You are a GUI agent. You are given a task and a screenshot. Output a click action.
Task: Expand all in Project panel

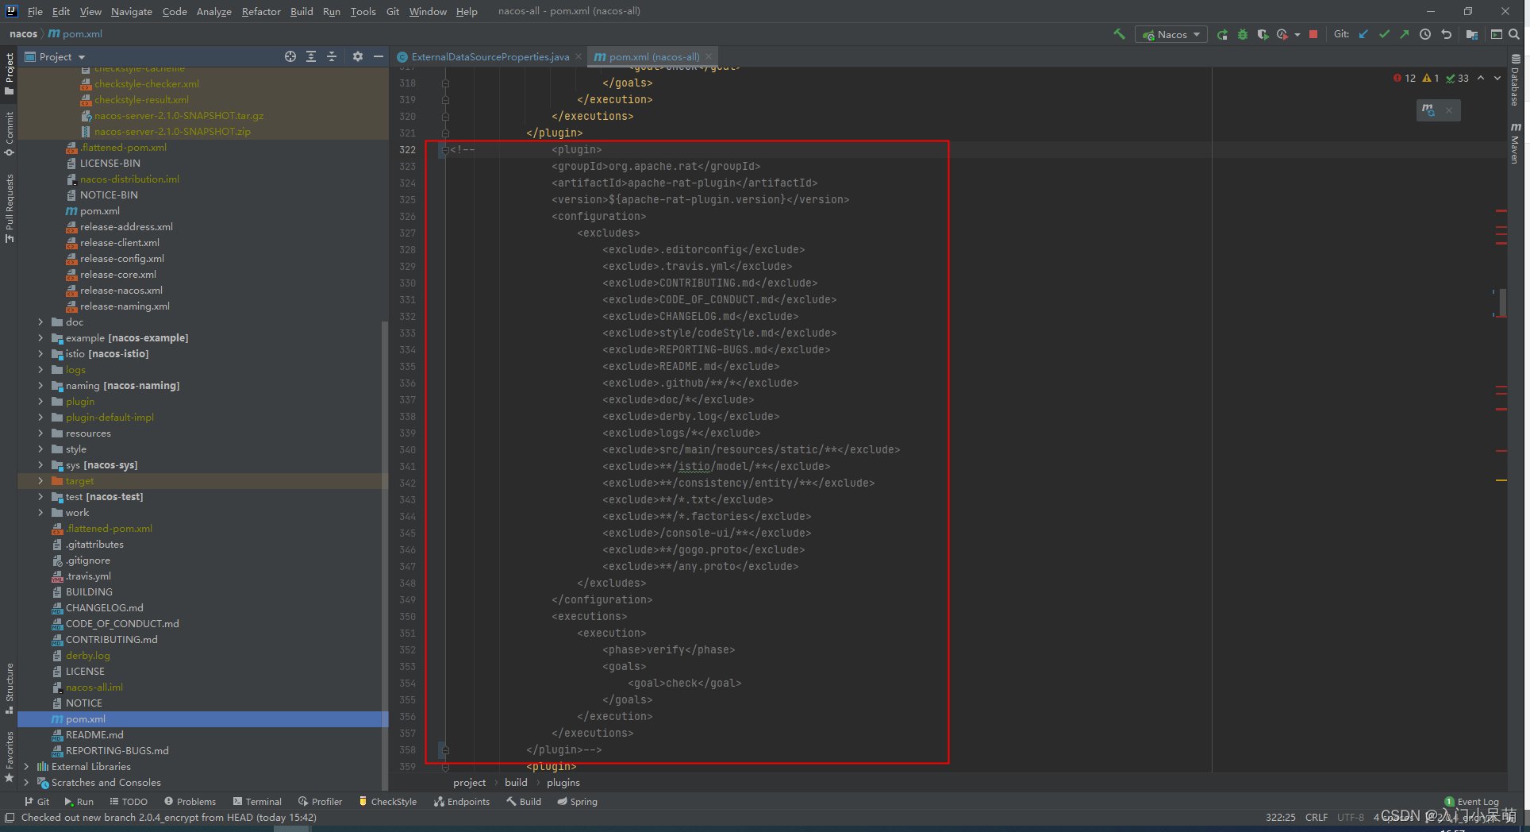311,56
